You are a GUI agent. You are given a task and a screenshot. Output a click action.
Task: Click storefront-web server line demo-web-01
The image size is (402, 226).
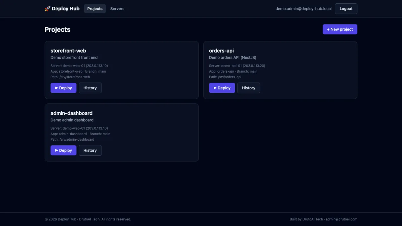(x=79, y=66)
